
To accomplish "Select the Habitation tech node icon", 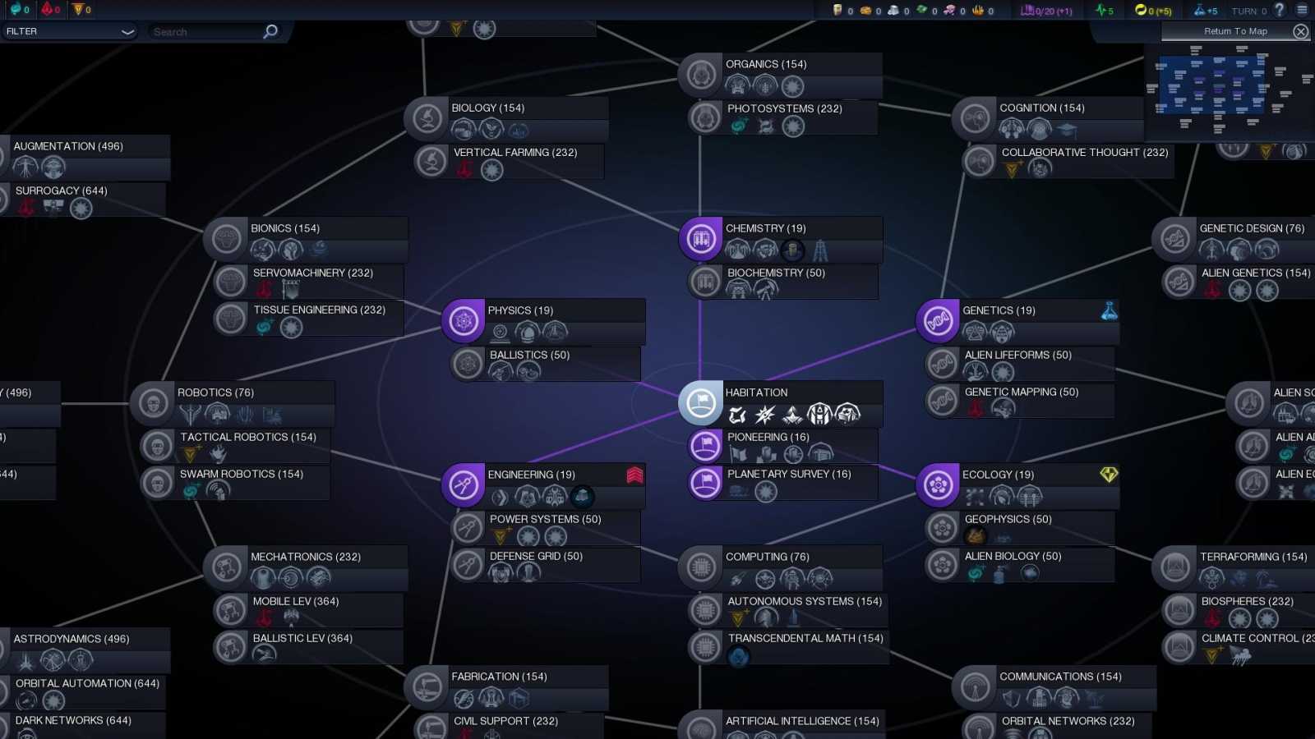I will point(701,403).
